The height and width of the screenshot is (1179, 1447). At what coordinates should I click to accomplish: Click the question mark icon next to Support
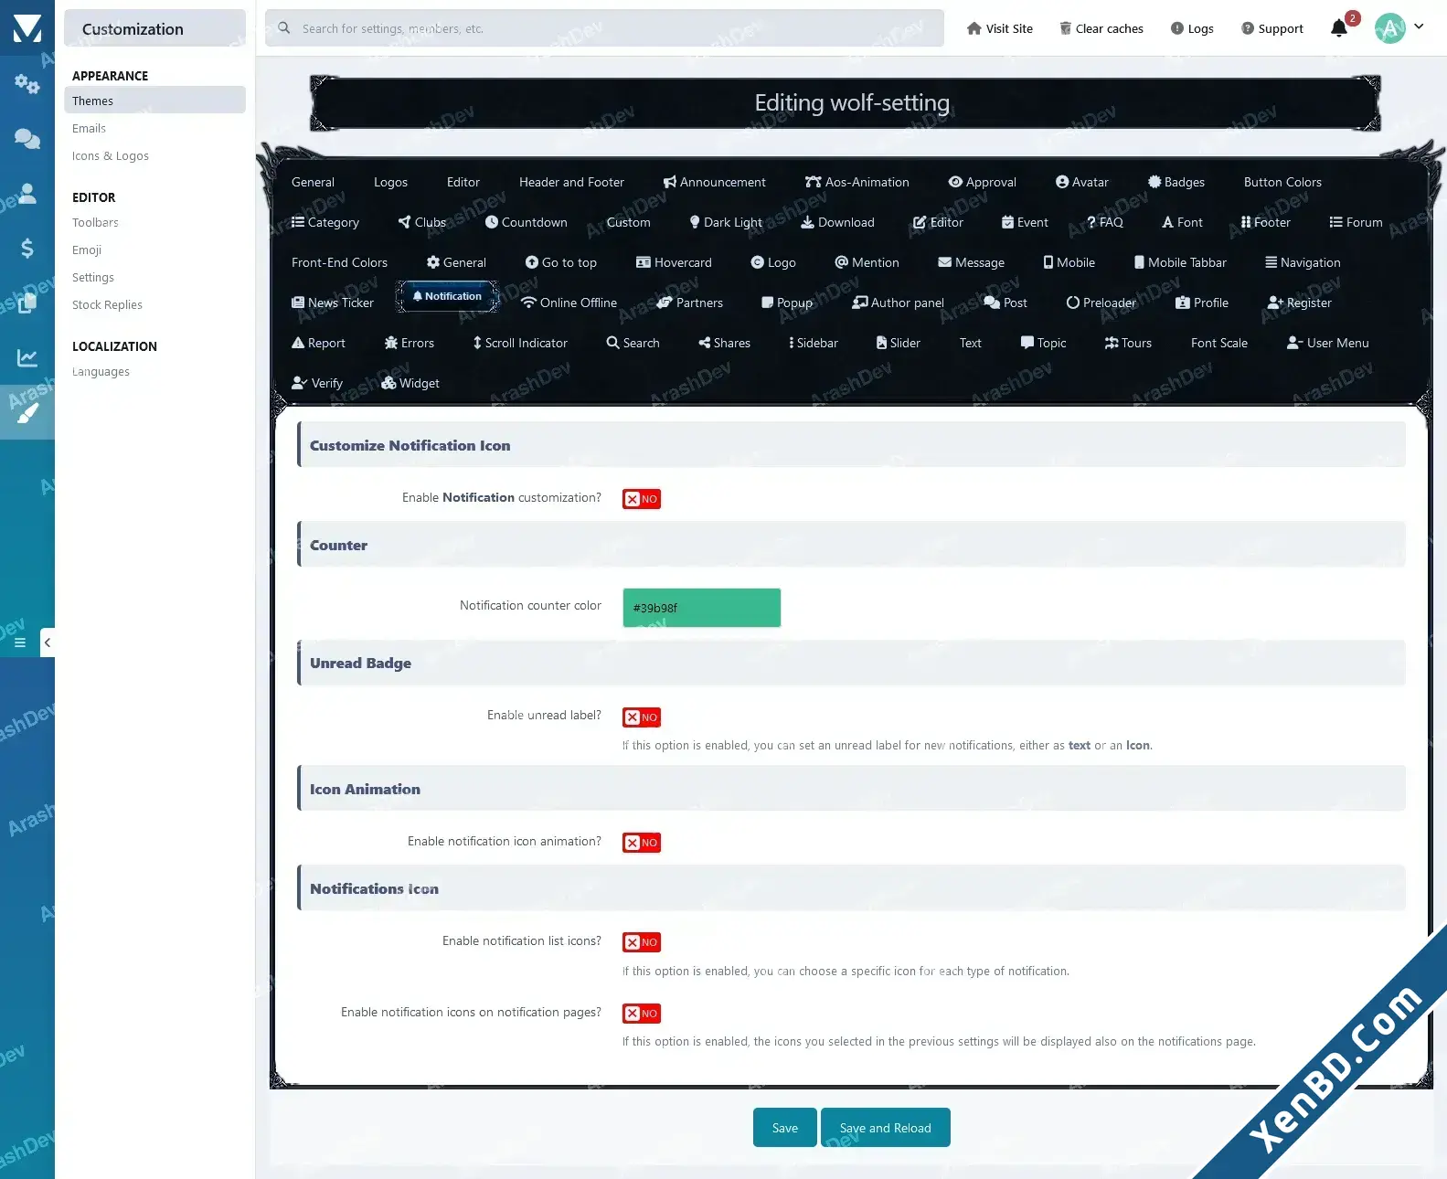(1248, 28)
